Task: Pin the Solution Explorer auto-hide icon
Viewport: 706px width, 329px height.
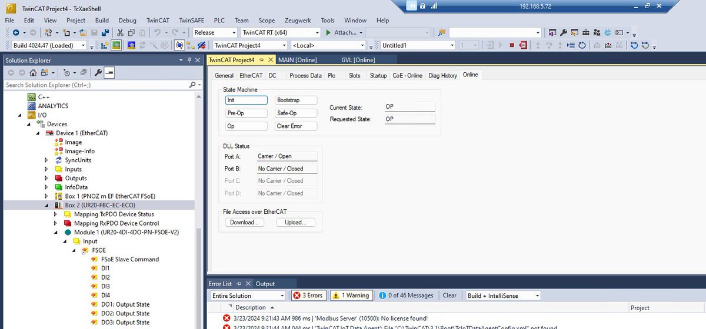Action: click(x=189, y=60)
